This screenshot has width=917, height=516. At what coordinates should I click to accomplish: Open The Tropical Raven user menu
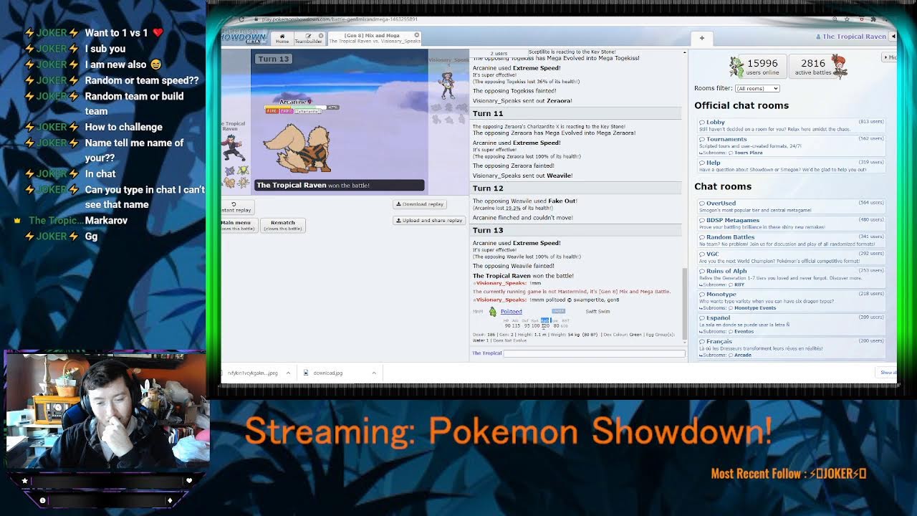click(850, 37)
